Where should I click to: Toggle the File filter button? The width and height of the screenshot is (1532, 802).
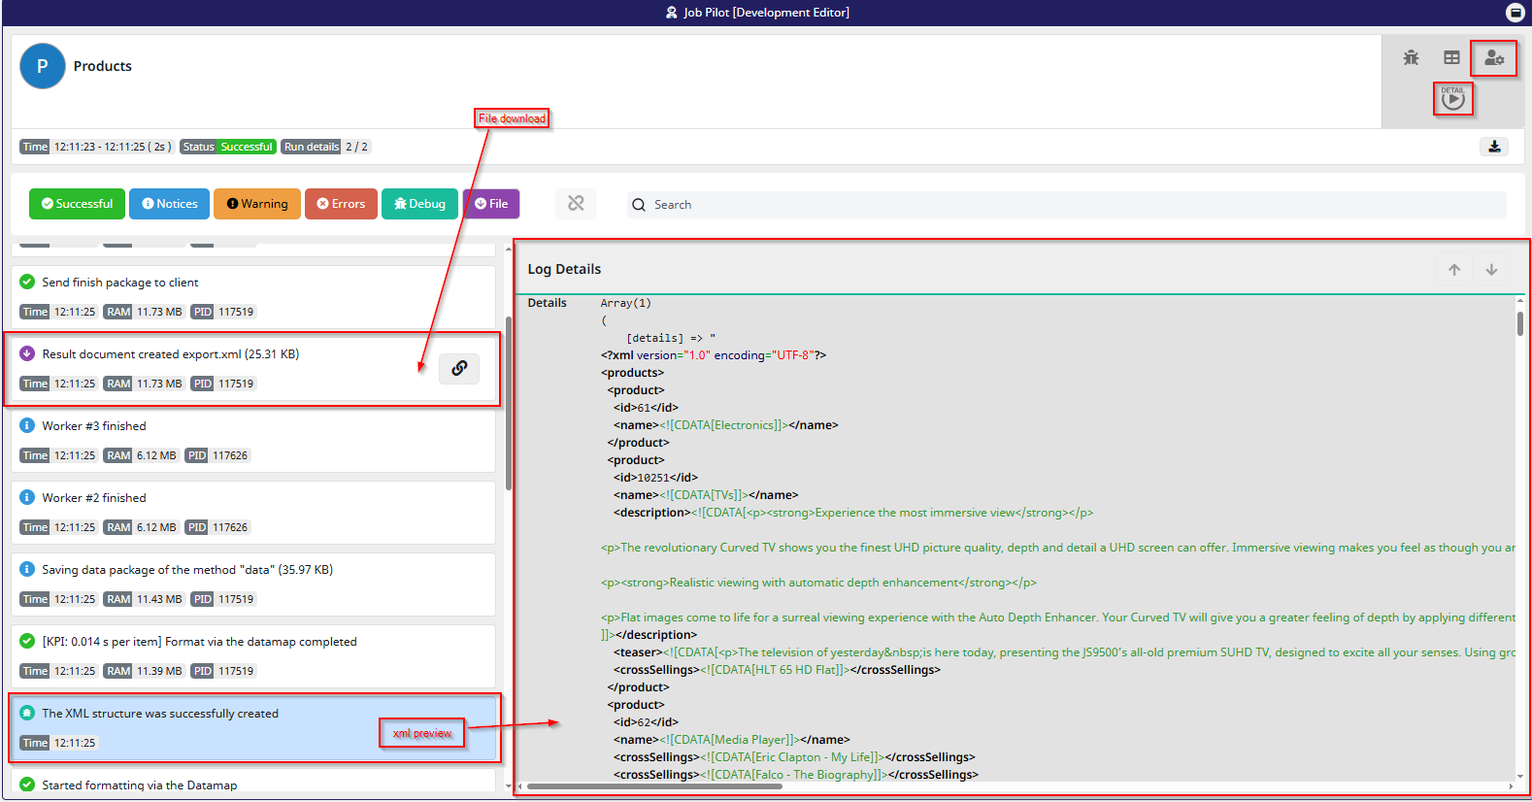tap(491, 204)
